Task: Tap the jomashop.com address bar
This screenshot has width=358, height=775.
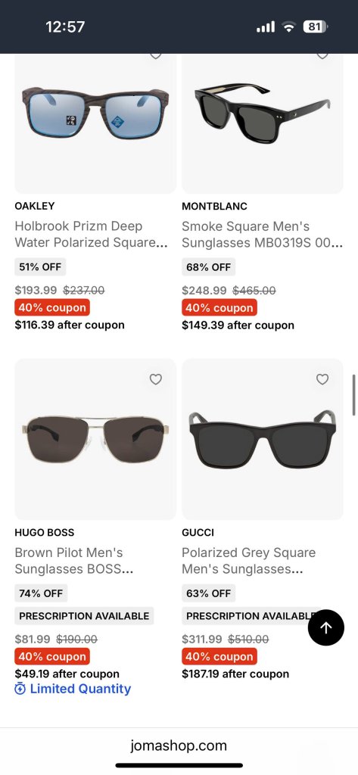Action: (x=179, y=745)
